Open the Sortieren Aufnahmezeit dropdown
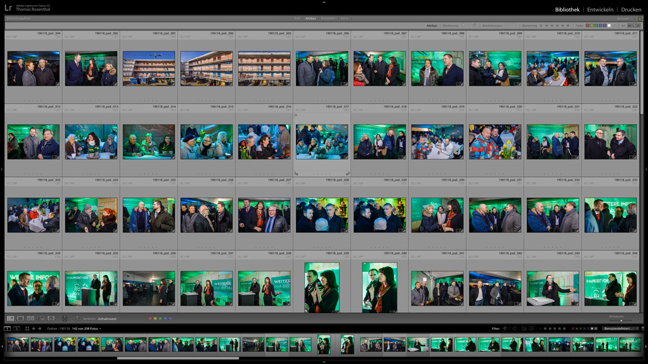The image size is (648, 364). click(x=107, y=319)
